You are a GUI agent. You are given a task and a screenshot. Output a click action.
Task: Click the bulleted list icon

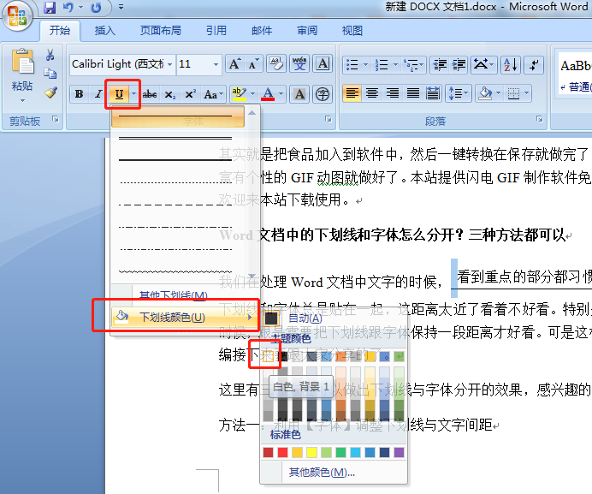pyautogui.click(x=350, y=64)
